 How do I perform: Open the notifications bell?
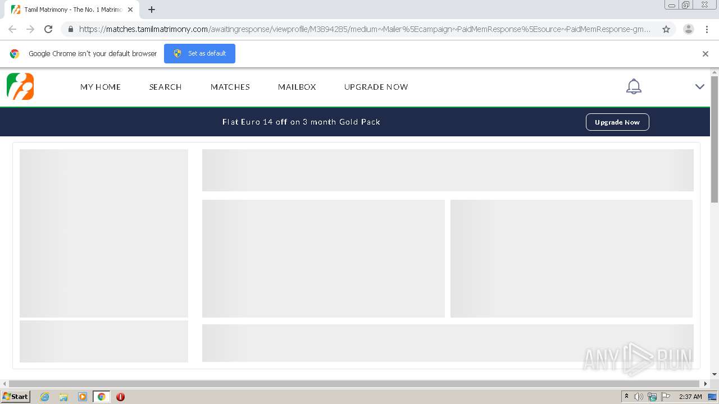pyautogui.click(x=634, y=86)
